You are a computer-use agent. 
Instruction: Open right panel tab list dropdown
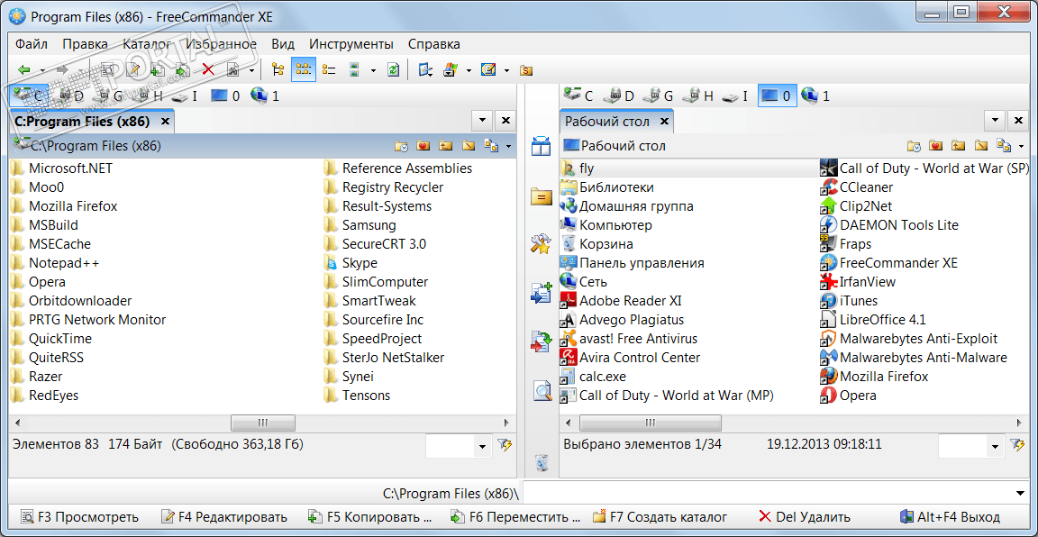tap(995, 121)
